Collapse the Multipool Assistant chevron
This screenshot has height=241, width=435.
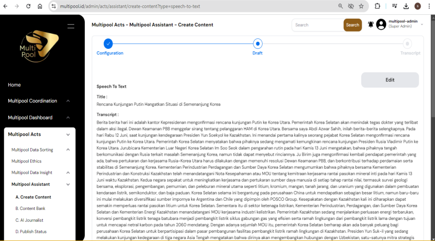(x=68, y=184)
